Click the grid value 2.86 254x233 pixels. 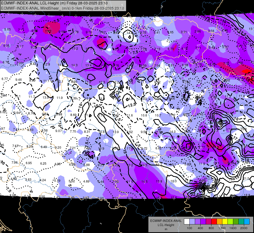pyautogui.click(x=198, y=32)
